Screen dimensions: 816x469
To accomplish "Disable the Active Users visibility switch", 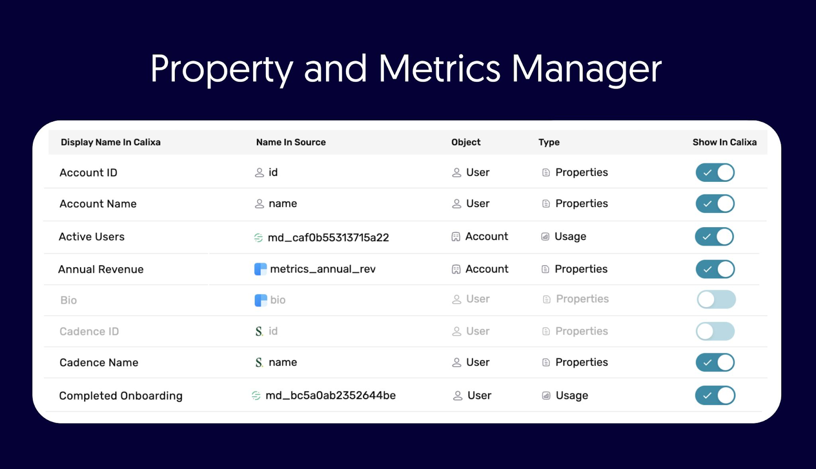I will [715, 237].
